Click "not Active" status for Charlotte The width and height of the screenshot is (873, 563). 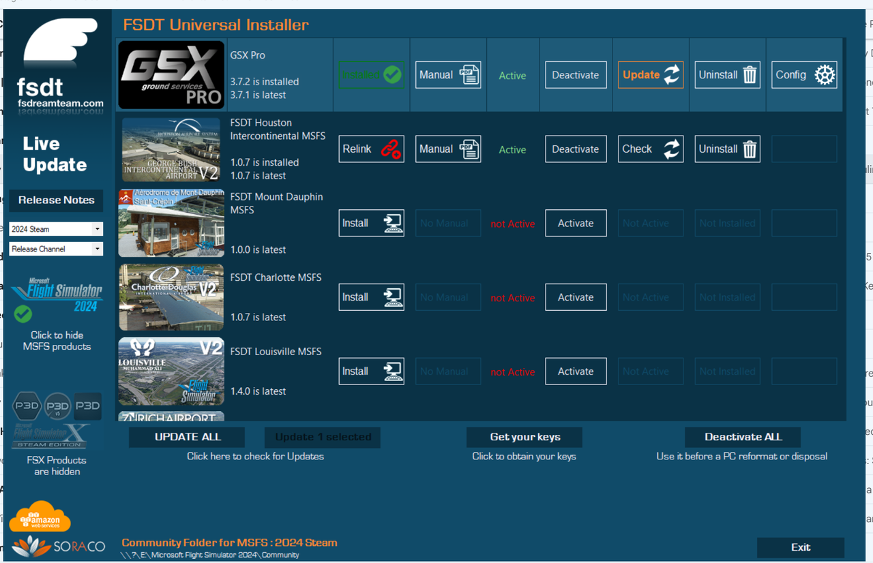click(513, 298)
